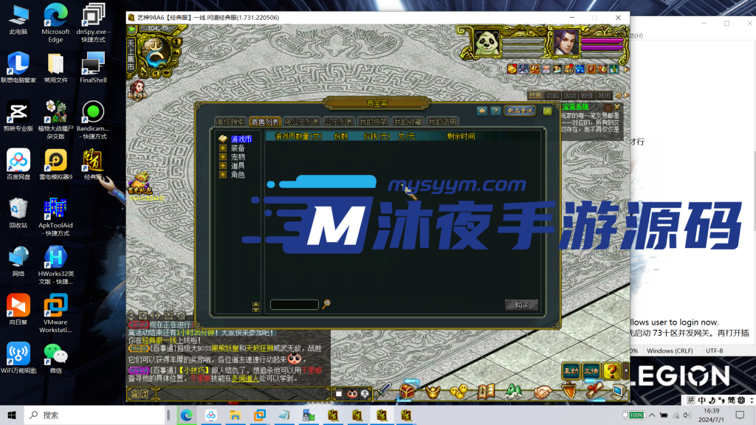Open the treasure chest icon on the hotbar
756x425 pixels.
click(408, 391)
